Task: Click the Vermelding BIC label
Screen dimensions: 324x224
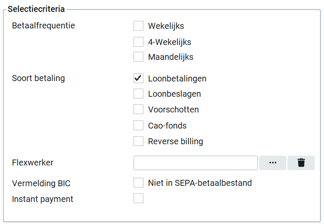Action: [41, 184]
